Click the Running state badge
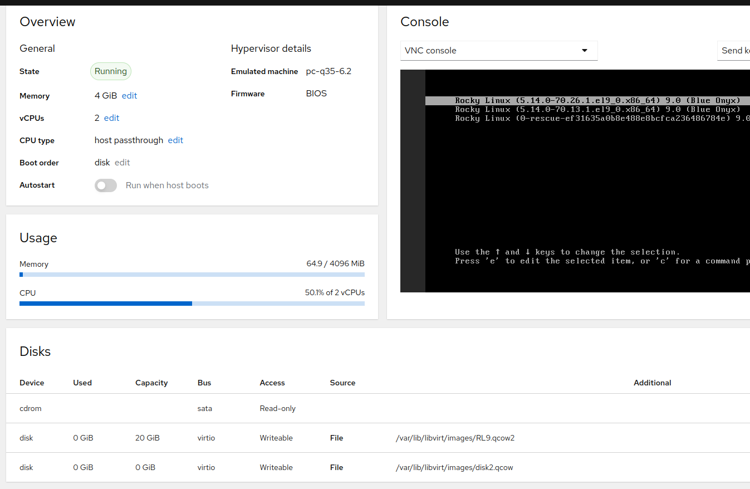Screen dimensions: 750x489 pos(110,71)
